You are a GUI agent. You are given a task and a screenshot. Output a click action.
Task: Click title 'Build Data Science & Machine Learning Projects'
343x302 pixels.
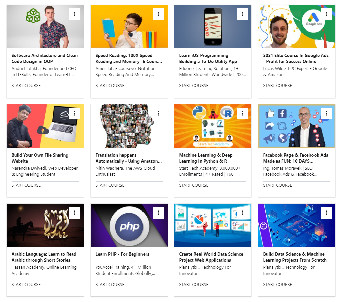295,257
